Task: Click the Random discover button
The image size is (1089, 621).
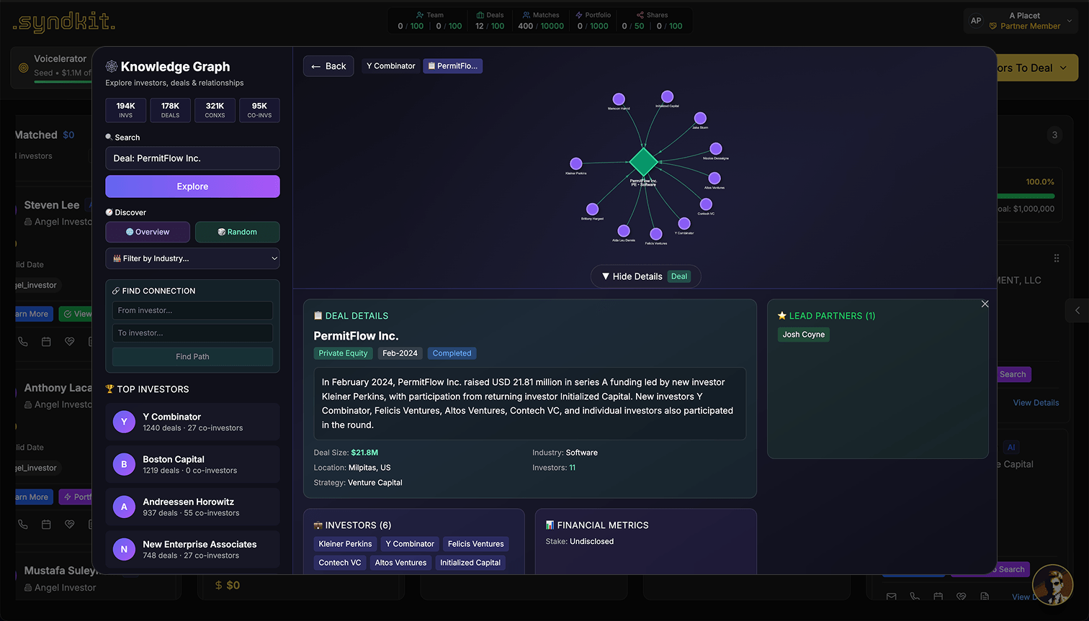Action: point(238,232)
